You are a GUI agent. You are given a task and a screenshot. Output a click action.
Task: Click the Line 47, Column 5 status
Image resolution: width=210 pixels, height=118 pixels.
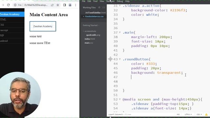[115, 114]
